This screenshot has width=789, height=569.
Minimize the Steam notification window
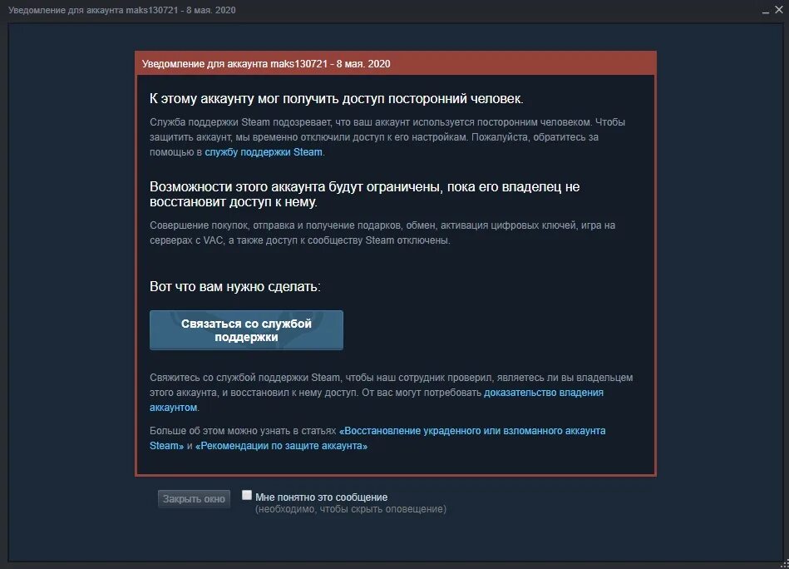(x=766, y=10)
